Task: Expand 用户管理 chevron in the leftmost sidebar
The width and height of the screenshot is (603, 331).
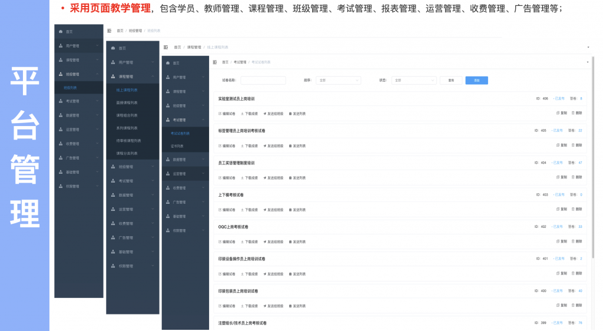Action: click(97, 46)
